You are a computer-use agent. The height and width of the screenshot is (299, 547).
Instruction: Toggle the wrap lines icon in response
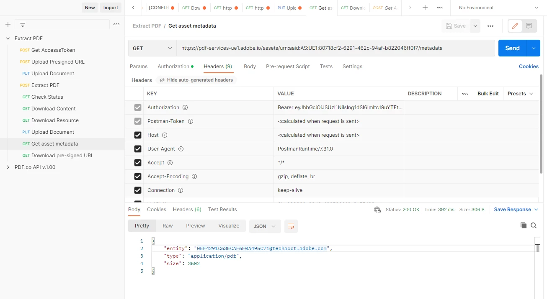(291, 226)
